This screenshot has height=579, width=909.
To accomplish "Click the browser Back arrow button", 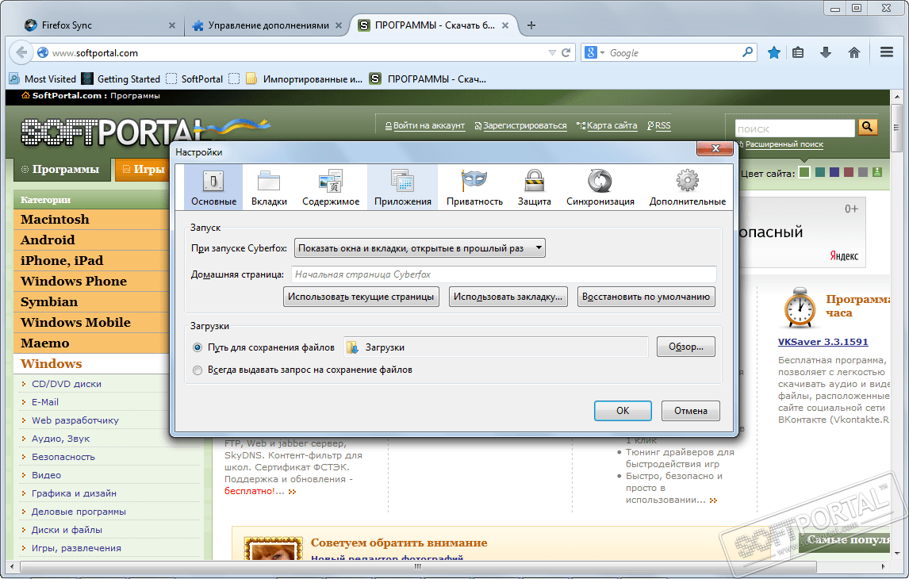I will (21, 52).
